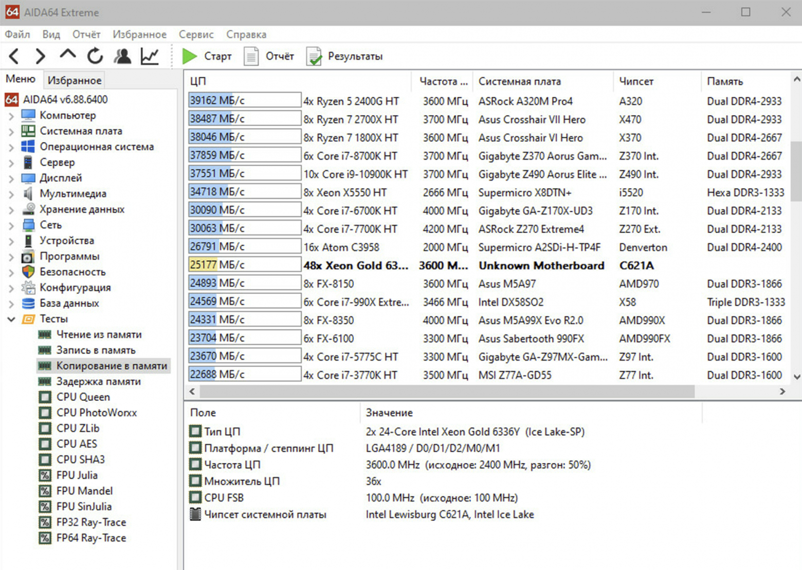Select the 22688 МБ/с Core i7-3770K bar

click(245, 375)
